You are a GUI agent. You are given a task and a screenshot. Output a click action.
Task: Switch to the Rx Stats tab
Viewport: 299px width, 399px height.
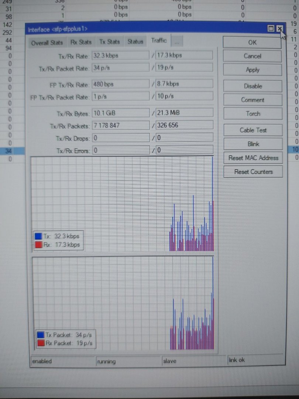(81, 42)
